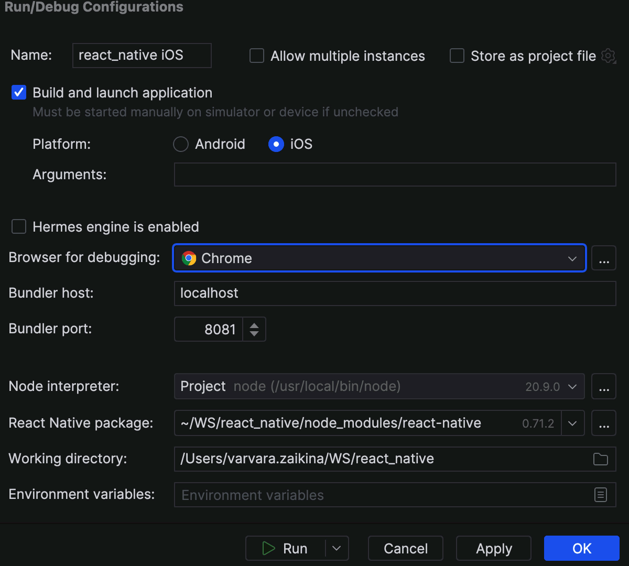Open the Working directory folder picker icon

click(x=601, y=459)
